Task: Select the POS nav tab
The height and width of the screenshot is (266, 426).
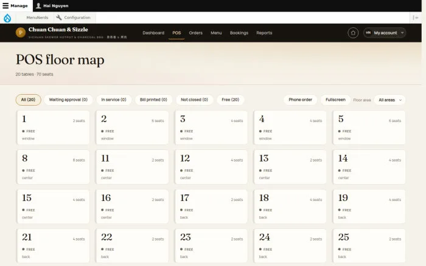Action: click(176, 33)
